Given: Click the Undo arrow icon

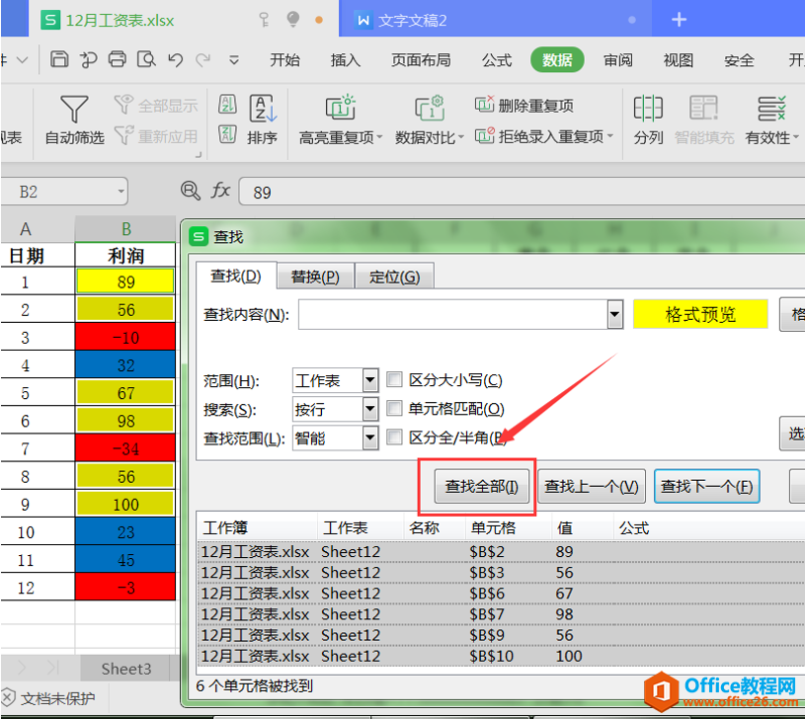Looking at the screenshot, I should point(176,60).
